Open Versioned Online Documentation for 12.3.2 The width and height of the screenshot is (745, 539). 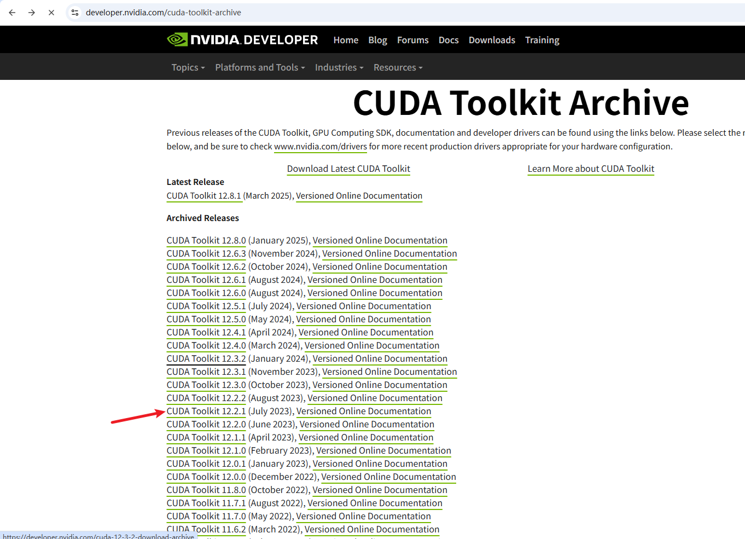[x=380, y=358]
